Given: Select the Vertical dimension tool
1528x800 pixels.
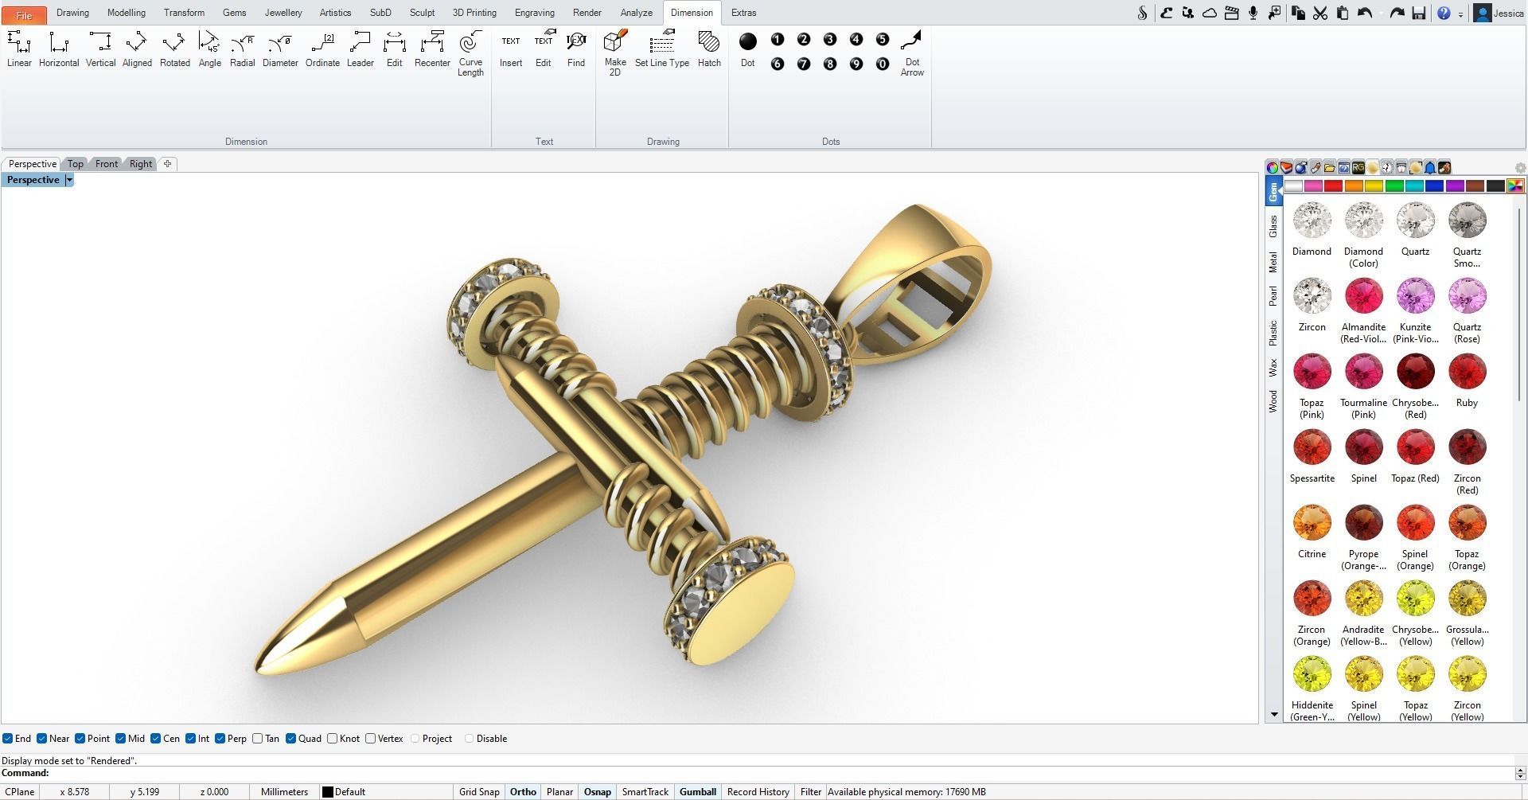Looking at the screenshot, I should 100,49.
